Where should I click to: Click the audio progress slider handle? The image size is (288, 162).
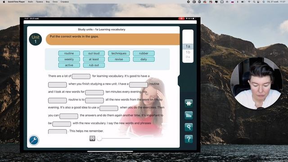point(99,138)
